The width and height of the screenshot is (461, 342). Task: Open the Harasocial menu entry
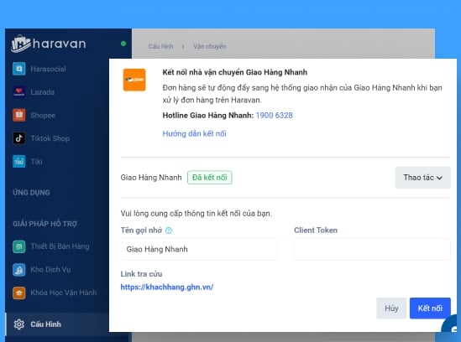(x=48, y=69)
